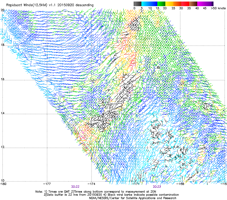Click the latitude label '20' on axis

tap(2, 10)
